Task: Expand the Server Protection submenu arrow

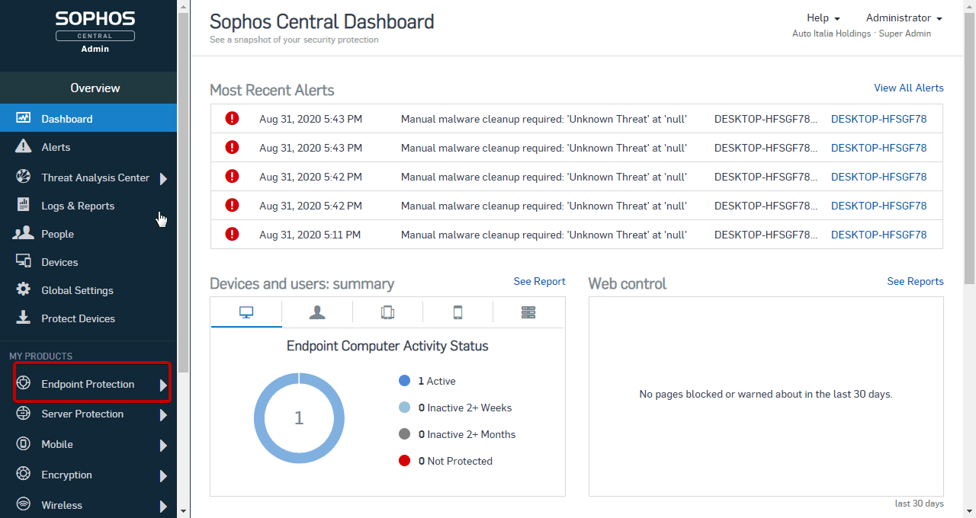Action: (163, 415)
